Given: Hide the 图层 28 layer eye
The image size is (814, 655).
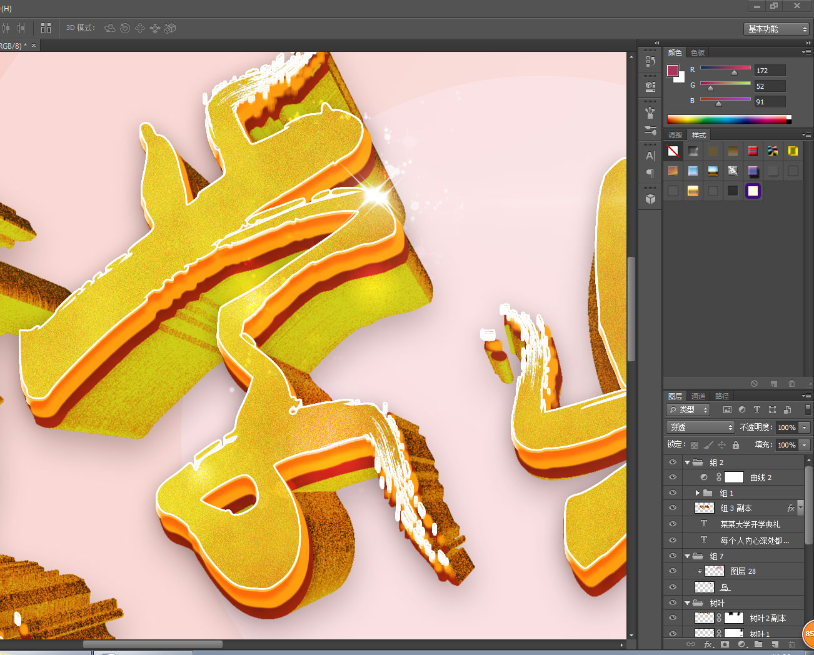Looking at the screenshot, I should [x=673, y=571].
